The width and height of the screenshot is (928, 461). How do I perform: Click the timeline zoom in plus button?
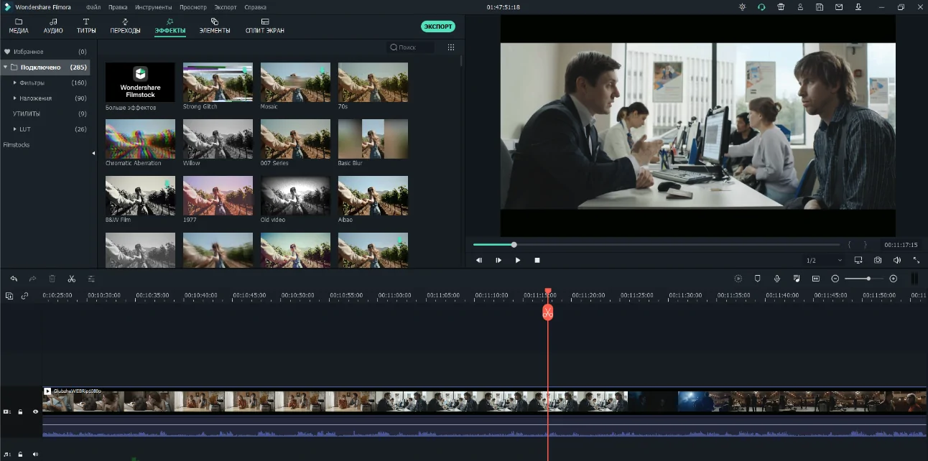click(x=894, y=279)
